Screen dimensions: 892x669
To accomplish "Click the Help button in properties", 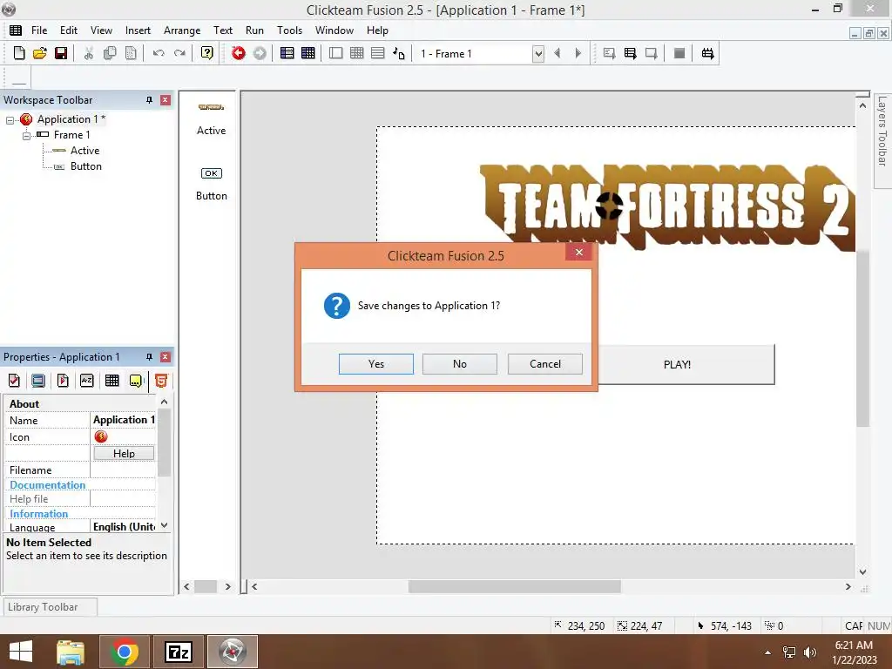I will [124, 453].
